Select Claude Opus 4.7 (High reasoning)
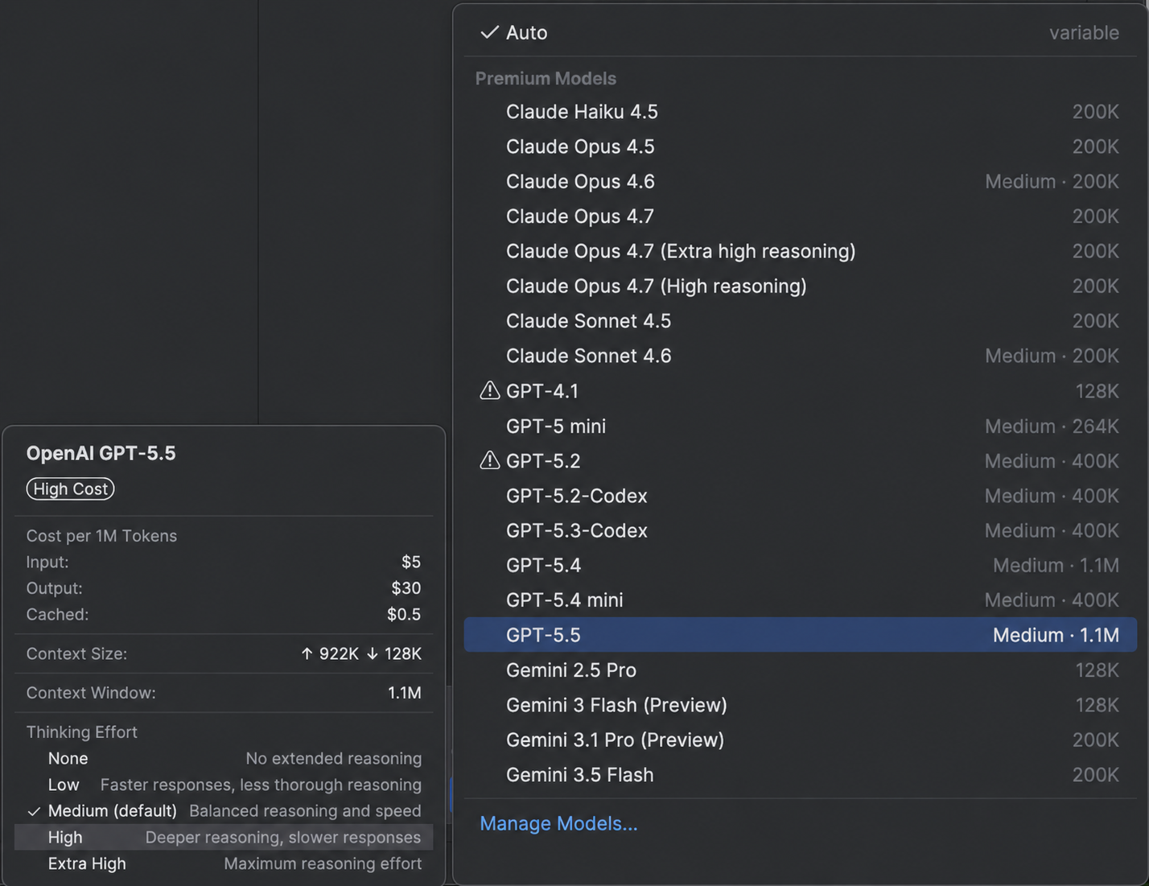The height and width of the screenshot is (886, 1149). (800, 286)
